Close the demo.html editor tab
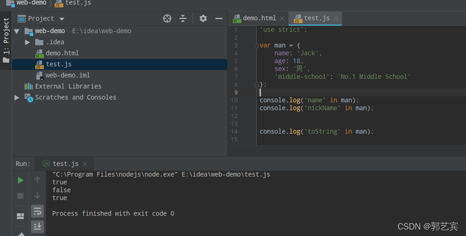The width and height of the screenshot is (466, 236). (282, 18)
